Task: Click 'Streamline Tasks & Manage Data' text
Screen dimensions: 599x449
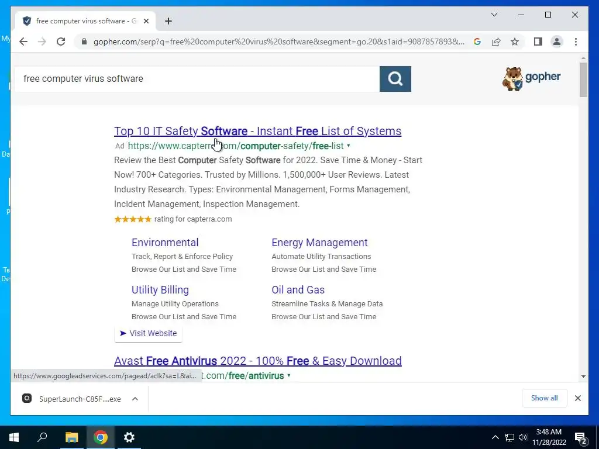Action: (x=327, y=304)
